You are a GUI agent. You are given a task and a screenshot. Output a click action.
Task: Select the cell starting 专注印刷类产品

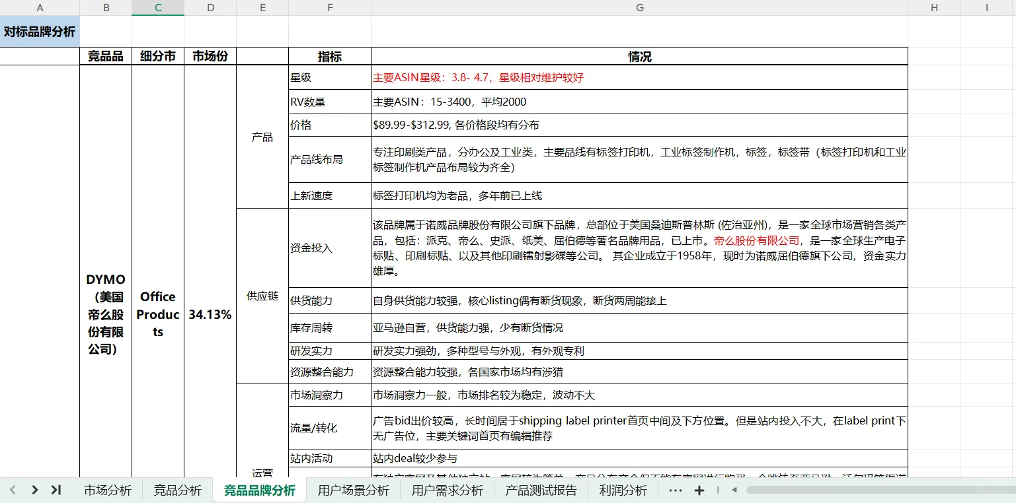[639, 159]
